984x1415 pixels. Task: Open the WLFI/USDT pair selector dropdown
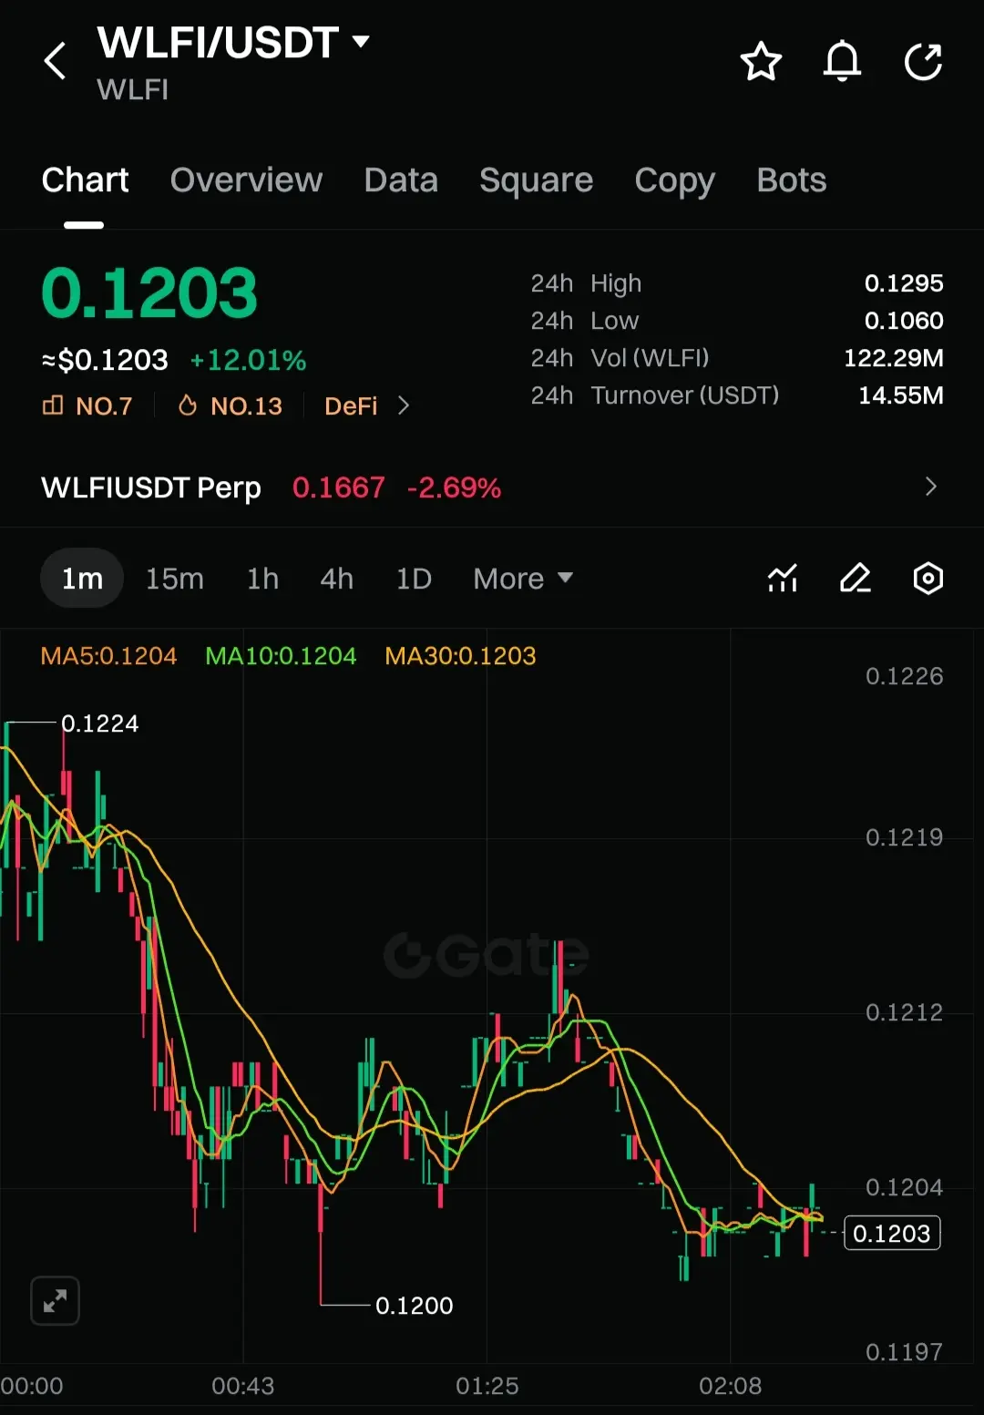click(x=361, y=41)
